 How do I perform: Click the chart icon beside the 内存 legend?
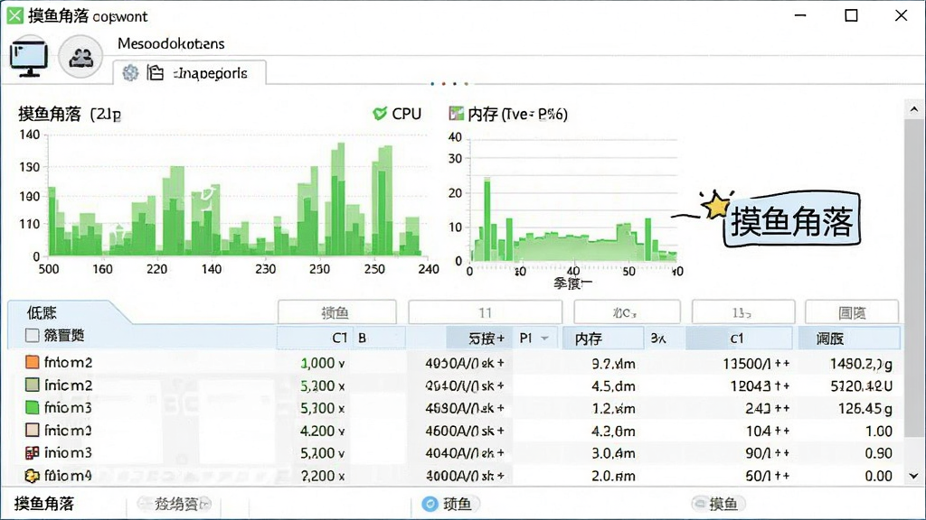(456, 113)
